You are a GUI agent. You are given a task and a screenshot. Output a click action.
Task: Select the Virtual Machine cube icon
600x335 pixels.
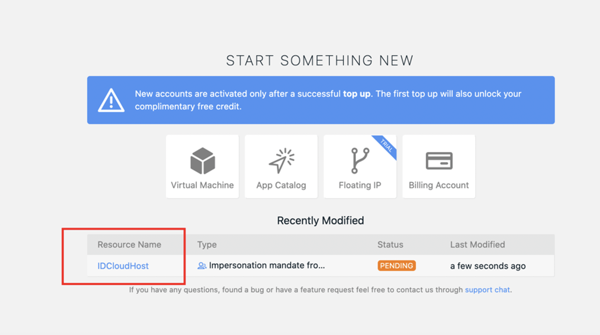pyautogui.click(x=202, y=161)
